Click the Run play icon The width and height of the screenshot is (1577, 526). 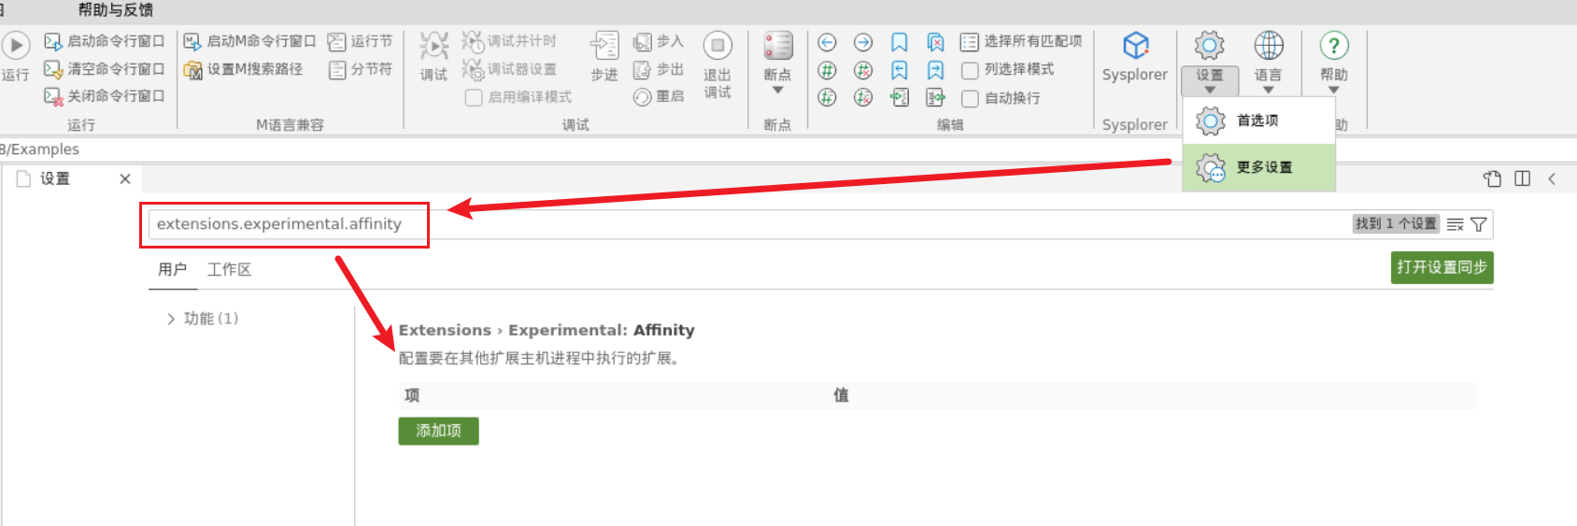(x=16, y=45)
